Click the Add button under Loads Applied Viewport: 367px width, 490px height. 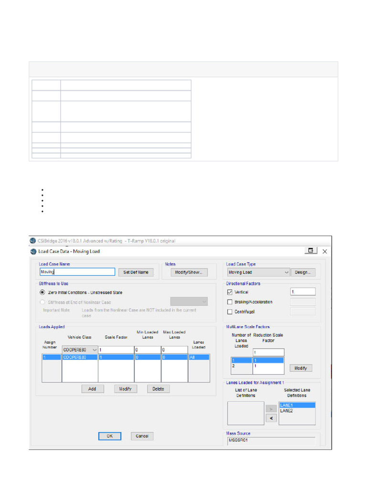pyautogui.click(x=92, y=389)
